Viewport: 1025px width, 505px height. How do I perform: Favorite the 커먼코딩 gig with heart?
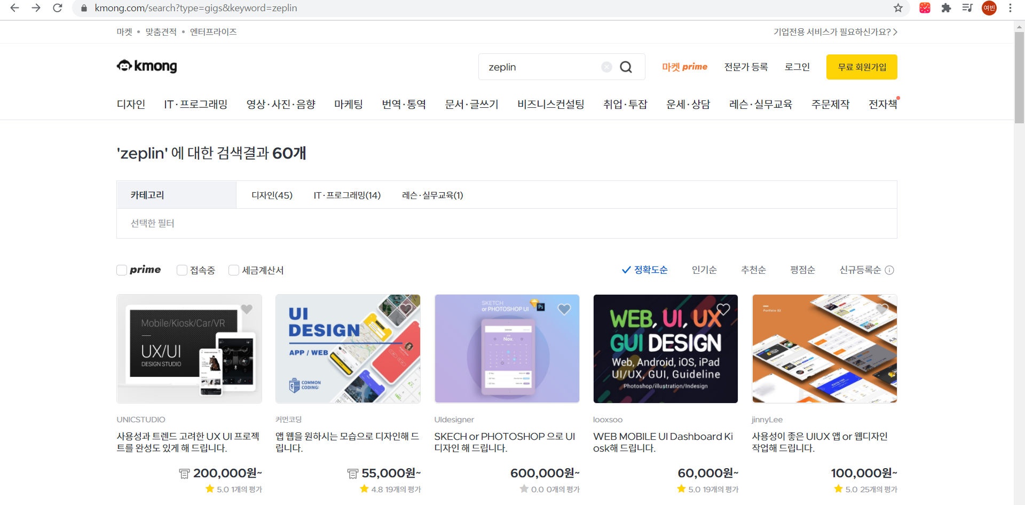(406, 309)
